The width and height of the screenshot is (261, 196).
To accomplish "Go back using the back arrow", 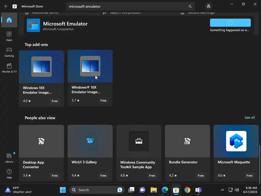I will (x=6, y=6).
